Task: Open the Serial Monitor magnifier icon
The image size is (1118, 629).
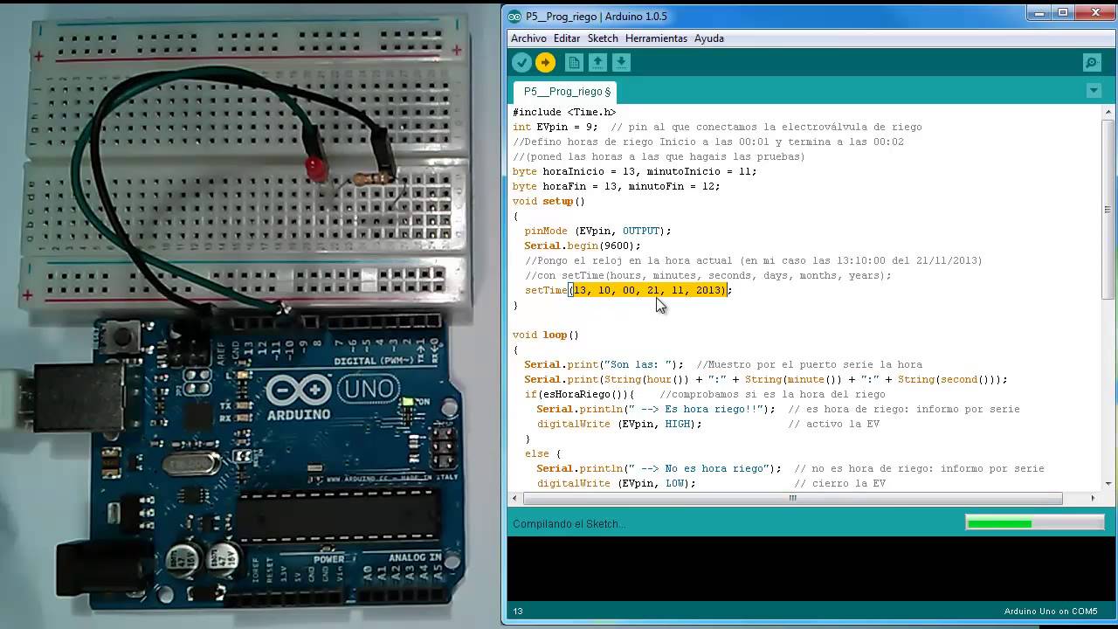Action: 1092,62
